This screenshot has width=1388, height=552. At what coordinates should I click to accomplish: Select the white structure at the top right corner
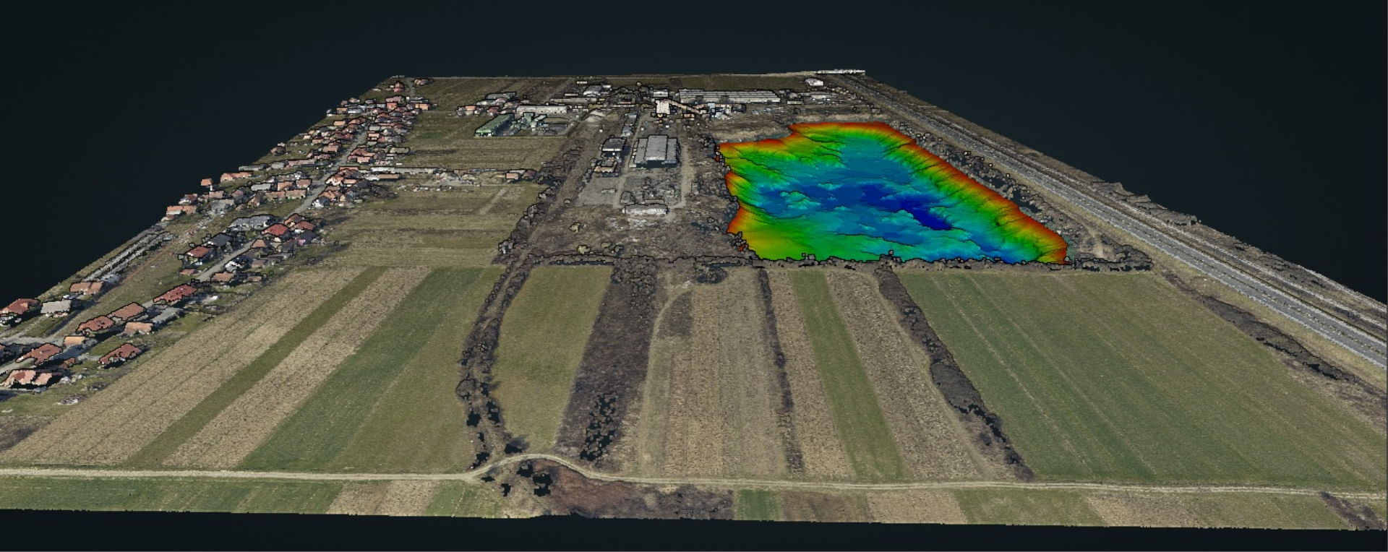842,72
